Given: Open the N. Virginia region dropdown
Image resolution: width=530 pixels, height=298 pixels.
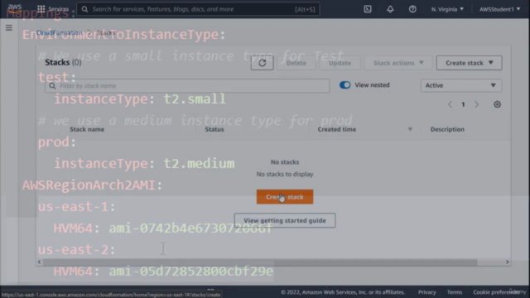Looking at the screenshot, I should pos(447,9).
